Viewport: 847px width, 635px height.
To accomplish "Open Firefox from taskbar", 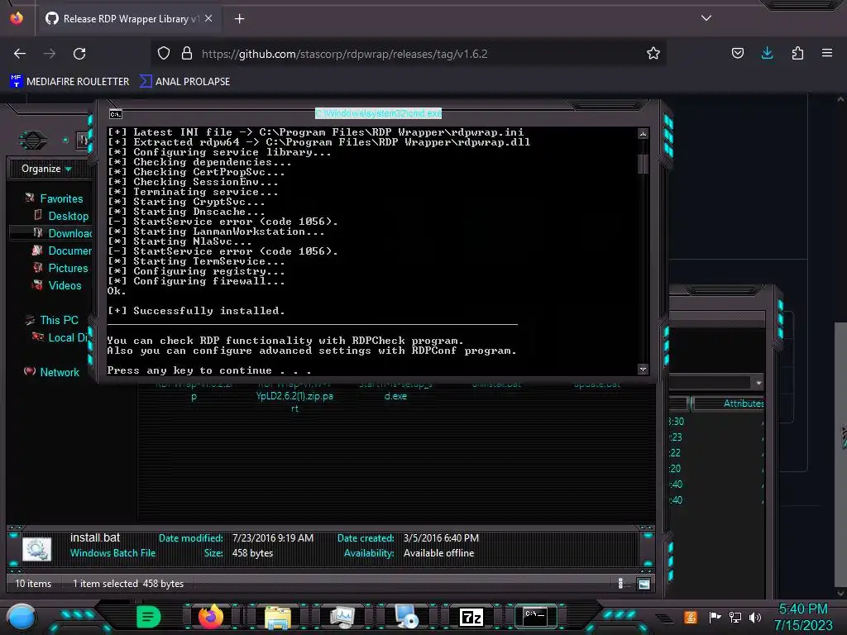I will tap(211, 617).
